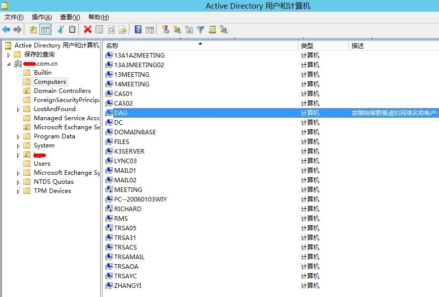Click the Cut scissors icon

(x=61, y=29)
